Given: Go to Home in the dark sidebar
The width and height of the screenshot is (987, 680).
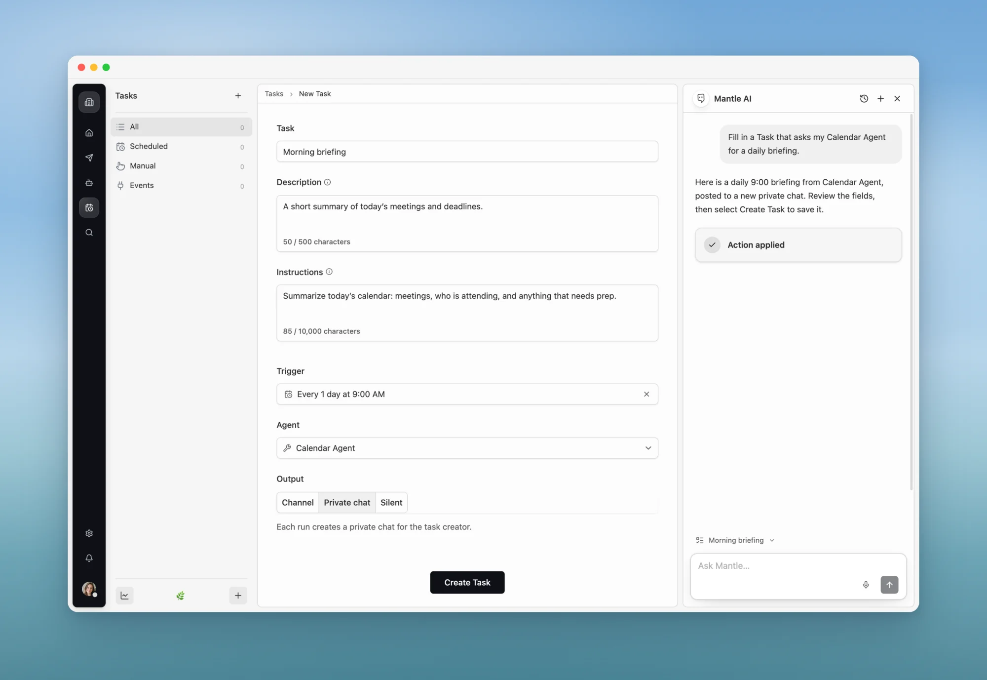Looking at the screenshot, I should pyautogui.click(x=89, y=133).
